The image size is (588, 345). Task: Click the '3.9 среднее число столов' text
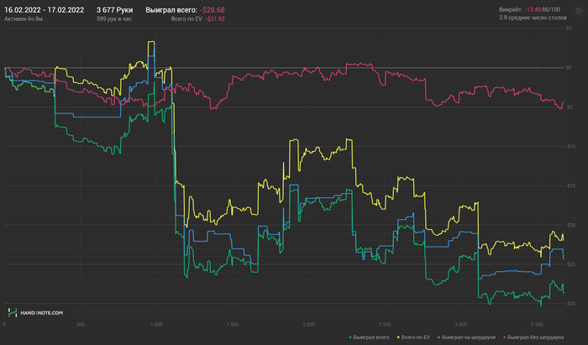pos(533,18)
